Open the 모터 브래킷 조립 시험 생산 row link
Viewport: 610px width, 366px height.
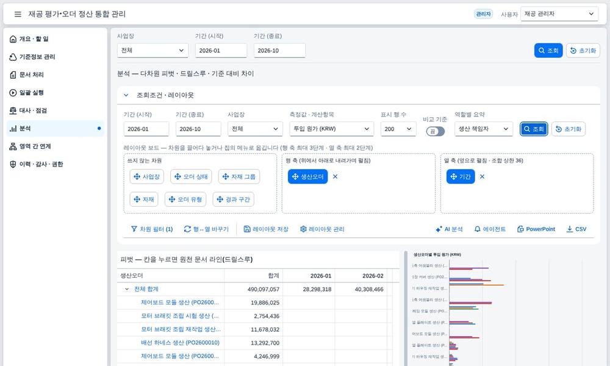[180, 316]
